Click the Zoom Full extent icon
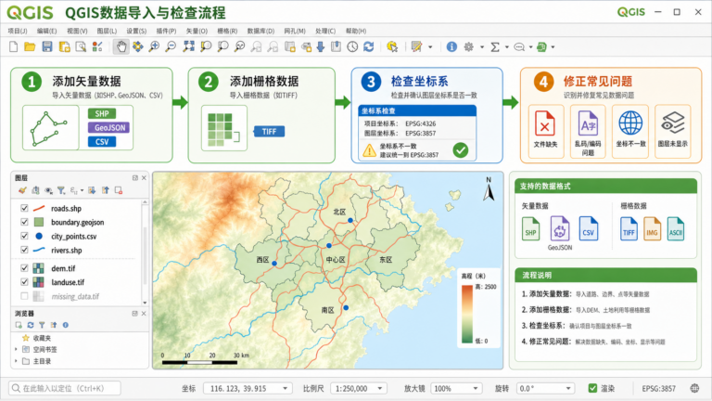Image resolution: width=712 pixels, height=401 pixels. coord(188,46)
